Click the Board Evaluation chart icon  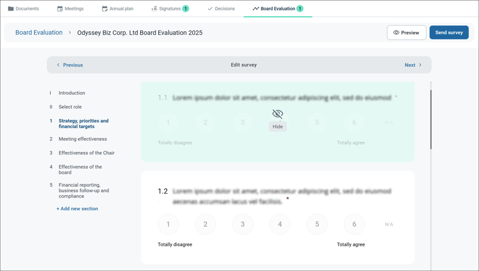[255, 9]
